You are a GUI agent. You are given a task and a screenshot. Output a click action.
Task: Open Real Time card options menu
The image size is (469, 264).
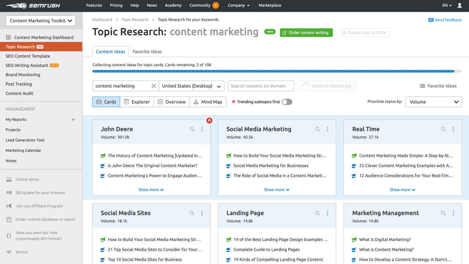(453, 129)
